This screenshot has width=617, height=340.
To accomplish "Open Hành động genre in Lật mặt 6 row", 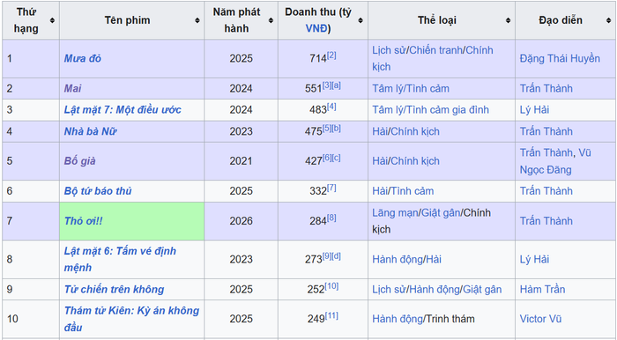I will point(398,260).
